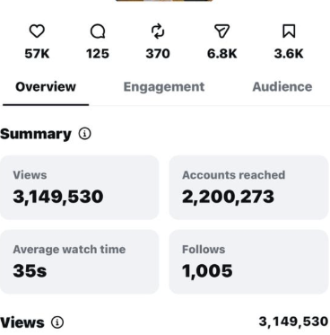Screen dimensions: 330x335
Task: Click the 35s watch time value
Action: pos(30,270)
